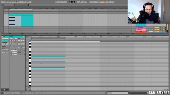Adjust the Master preview volume blue slider
The width and height of the screenshot is (170, 95).
162,32
